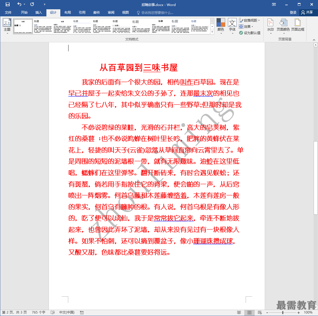Open the 颜色 theme colors palette
This screenshot has width=318, height=316.
pyautogui.click(x=221, y=26)
